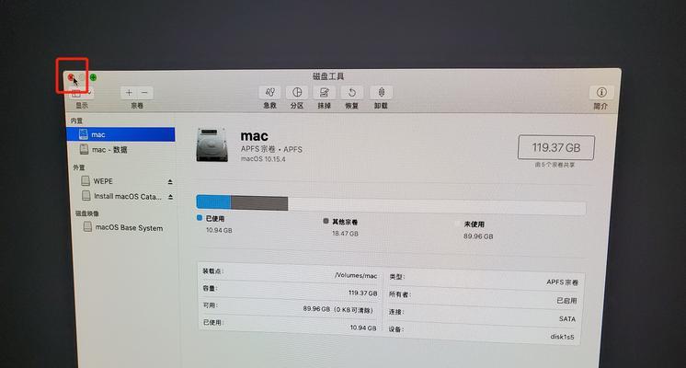Click the 119.37 GB capacity box
The height and width of the screenshot is (368, 686).
click(x=555, y=148)
